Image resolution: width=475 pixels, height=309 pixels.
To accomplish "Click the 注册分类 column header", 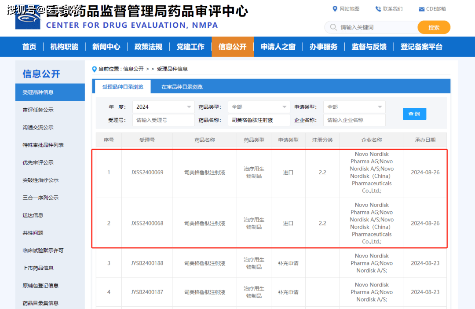I will 322,140.
